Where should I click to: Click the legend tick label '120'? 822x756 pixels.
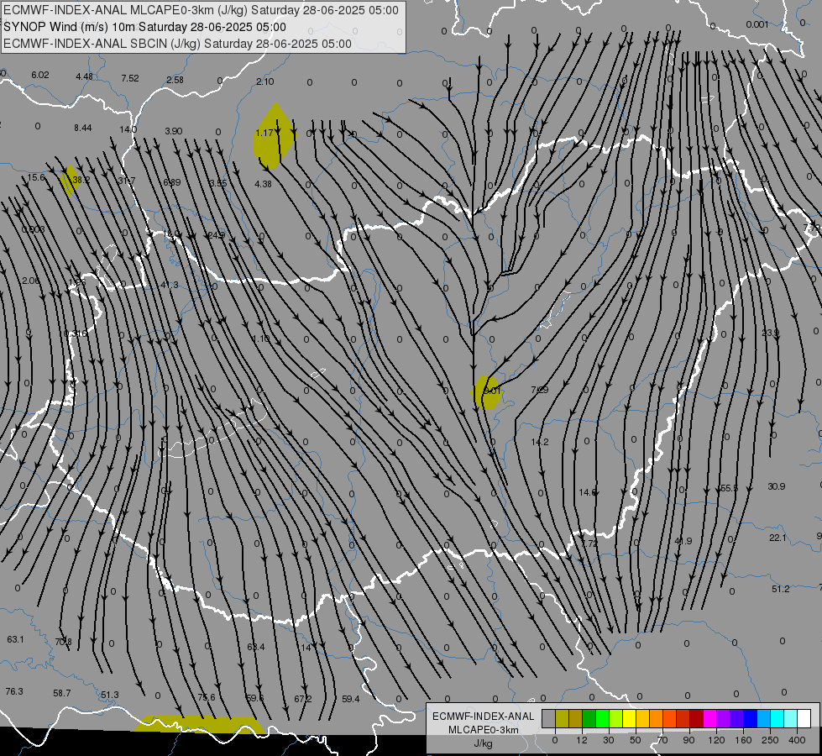[717, 740]
